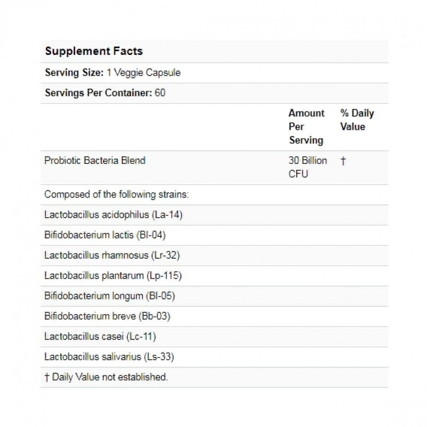Click the Amount Per Serving column header
The width and height of the screenshot is (427, 427).
(306, 126)
